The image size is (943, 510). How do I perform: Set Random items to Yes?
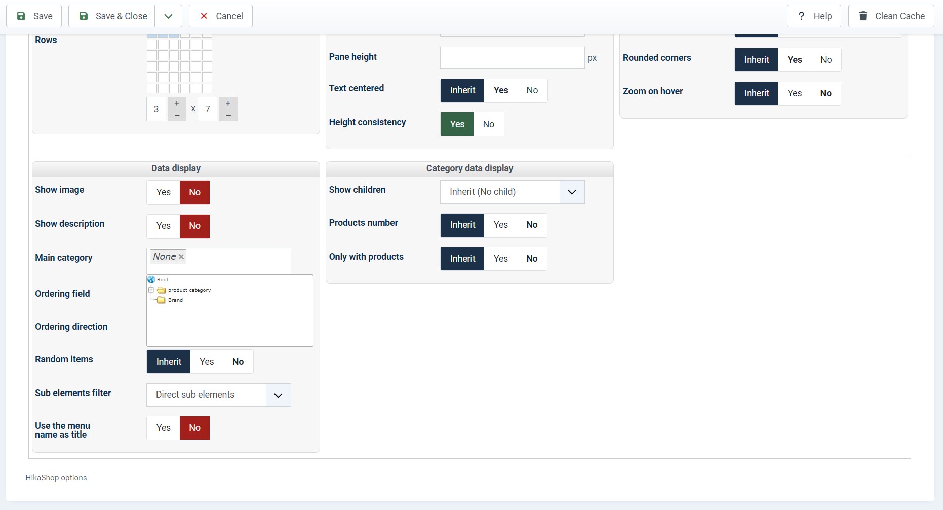(207, 362)
